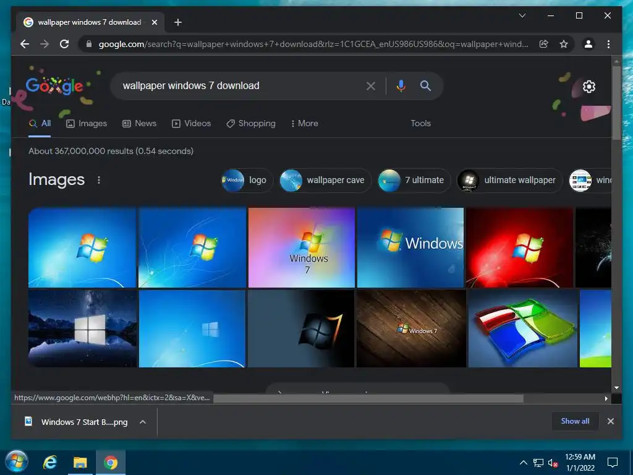Switch to the Images search tab
The width and height of the screenshot is (633, 475).
87,124
